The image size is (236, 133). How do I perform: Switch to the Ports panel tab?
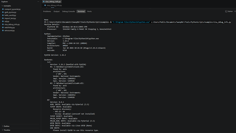point(89,11)
